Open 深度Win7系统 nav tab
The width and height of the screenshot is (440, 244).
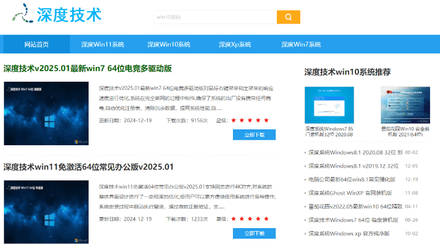301,45
